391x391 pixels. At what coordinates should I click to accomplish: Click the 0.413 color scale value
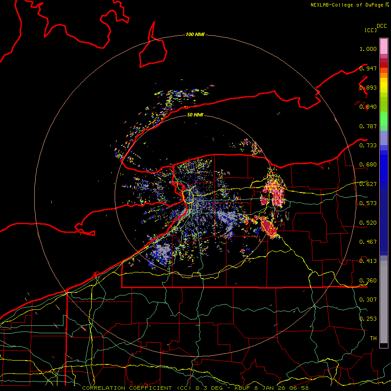[x=368, y=261]
